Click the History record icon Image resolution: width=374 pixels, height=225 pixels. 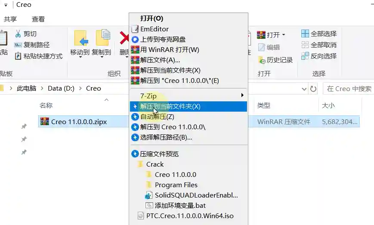[x=262, y=60]
